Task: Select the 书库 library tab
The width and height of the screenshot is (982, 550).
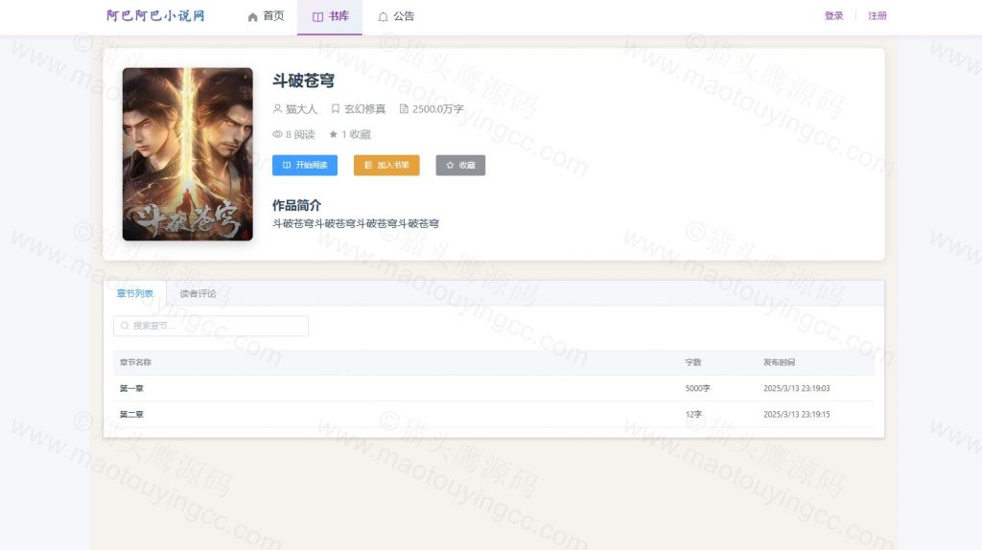Action: (330, 16)
